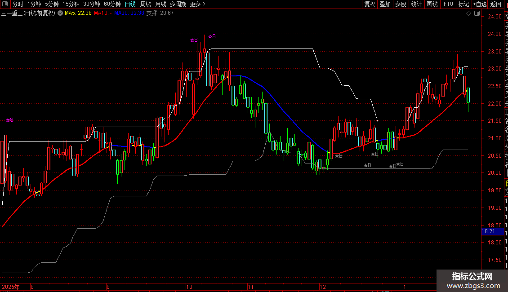Click the 三一重工(日线.前复权) title
The height and width of the screenshot is (292, 508).
click(x=28, y=13)
